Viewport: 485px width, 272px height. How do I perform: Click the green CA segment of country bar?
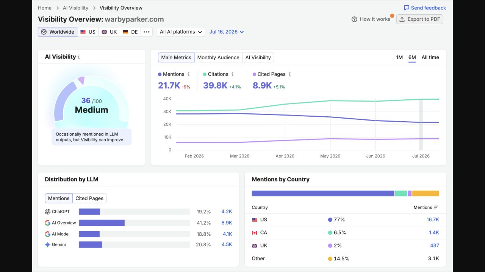coord(401,193)
